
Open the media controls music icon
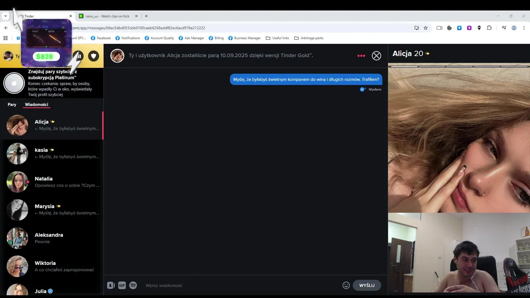pyautogui.click(x=504, y=28)
